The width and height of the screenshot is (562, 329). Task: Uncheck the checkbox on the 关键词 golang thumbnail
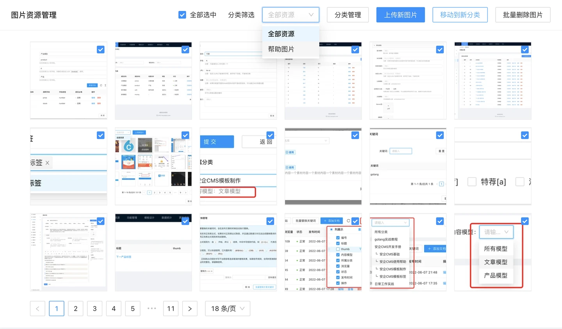pos(440,135)
